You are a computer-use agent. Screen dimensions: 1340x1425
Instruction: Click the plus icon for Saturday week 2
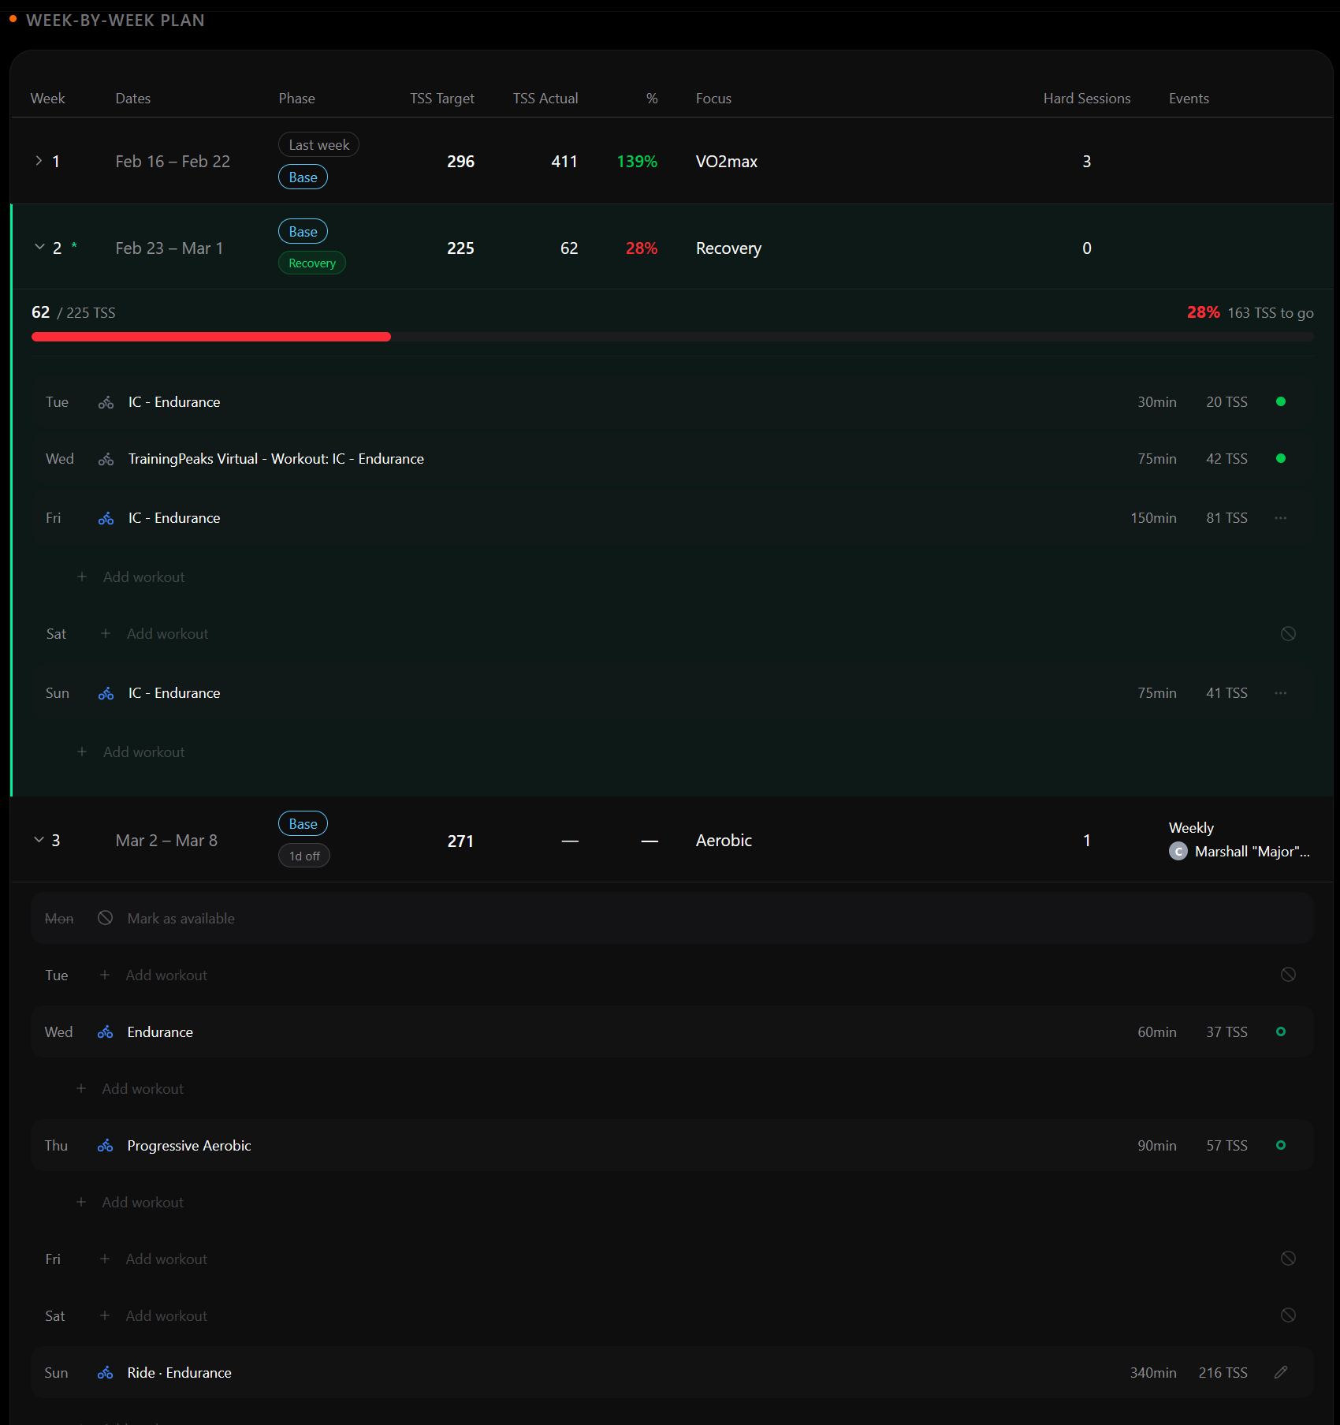coord(106,634)
